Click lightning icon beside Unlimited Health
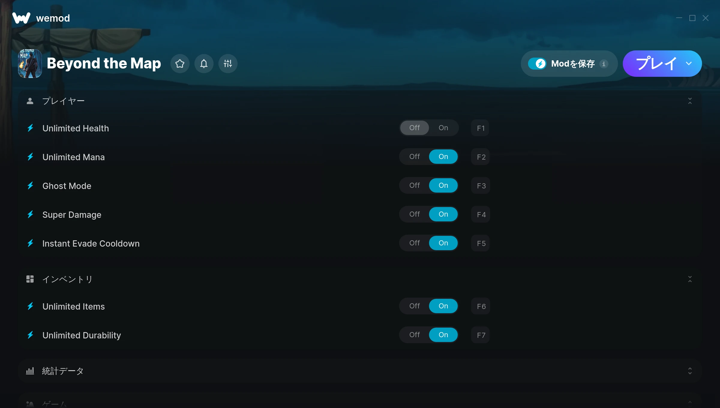This screenshot has width=720, height=408. tap(30, 128)
